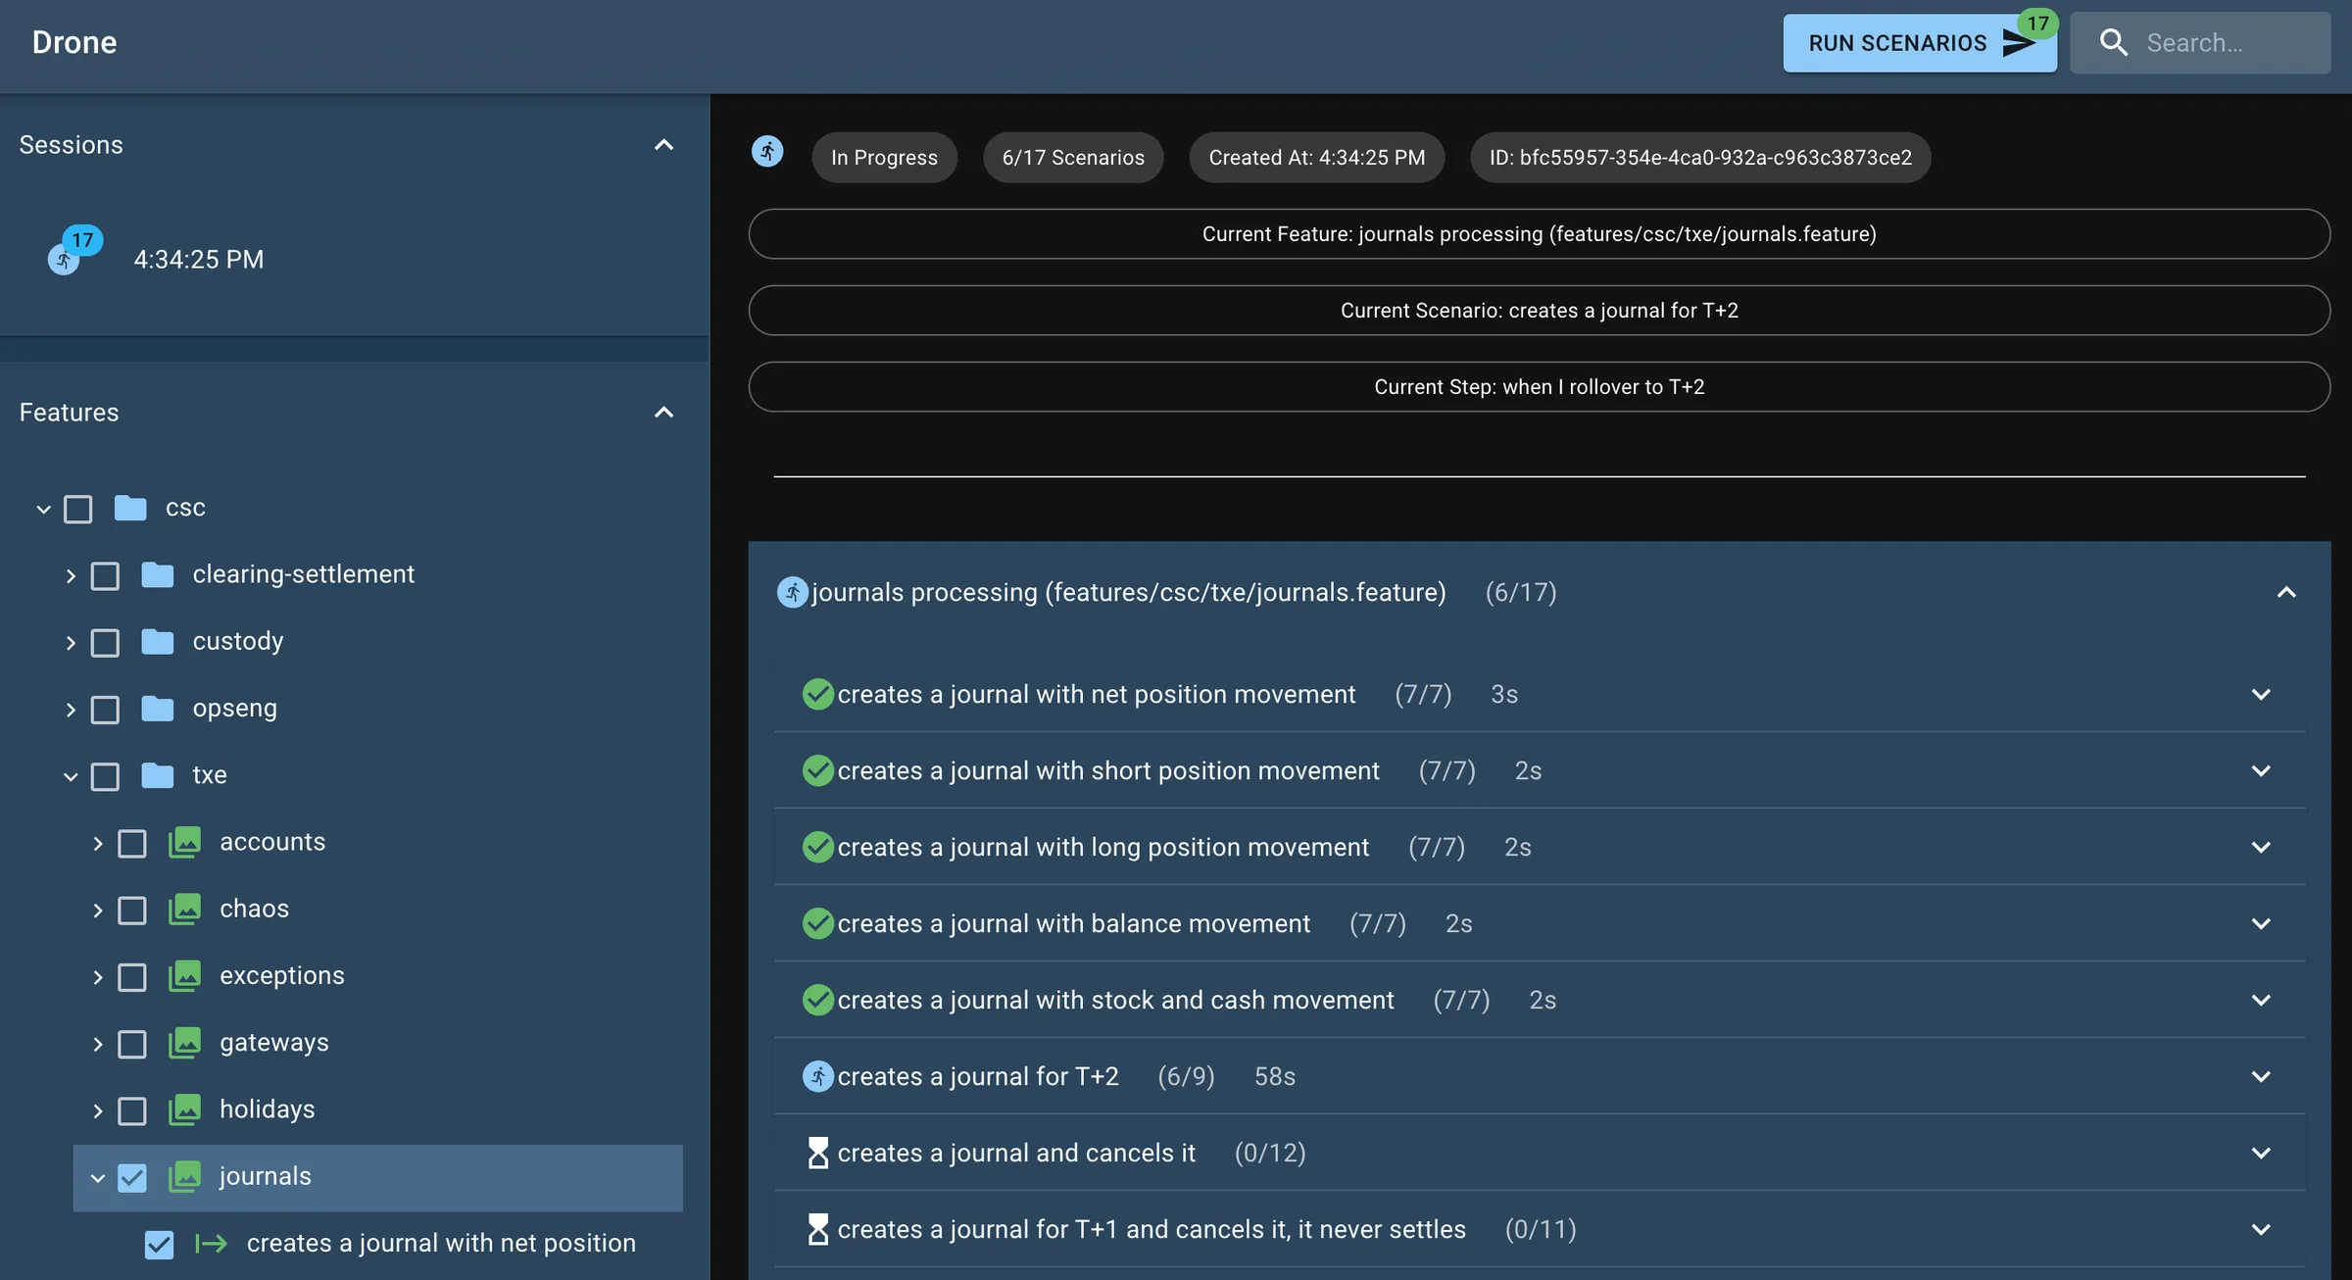Expand the journal and cancels it scenario
The width and height of the screenshot is (2352, 1280).
tap(2260, 1153)
